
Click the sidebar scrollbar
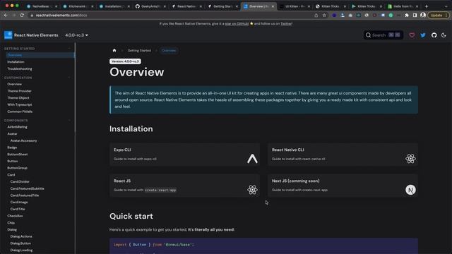(76, 87)
